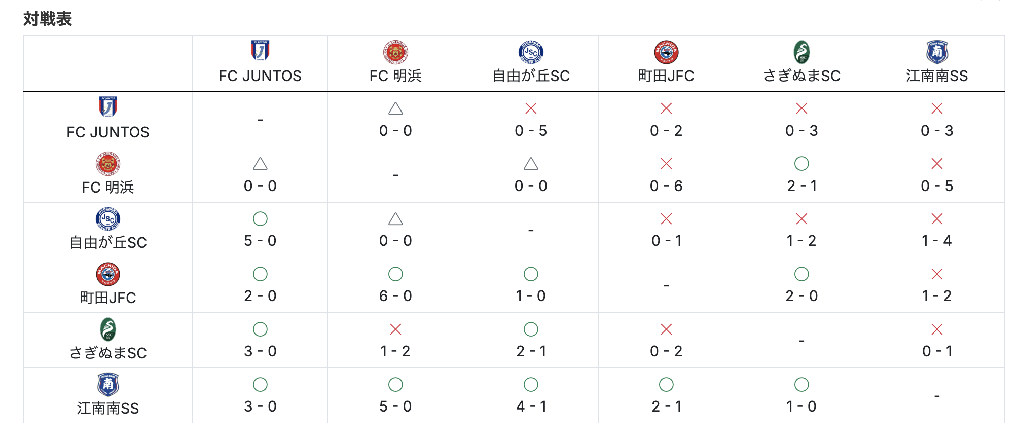
Task: Click the 江南南SS shield in the column header
Action: [x=937, y=52]
